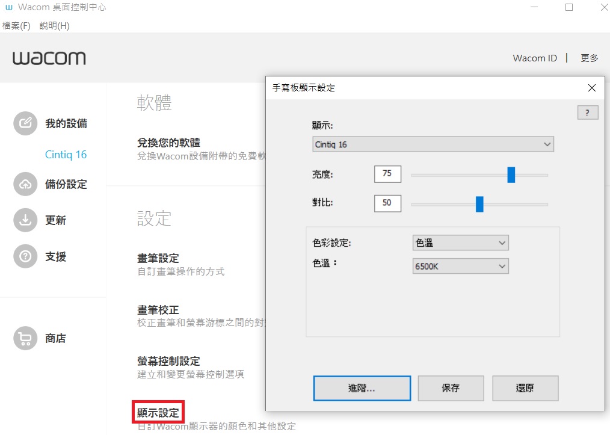
Task: Click the Store shopping cart icon
Action: pyautogui.click(x=25, y=338)
